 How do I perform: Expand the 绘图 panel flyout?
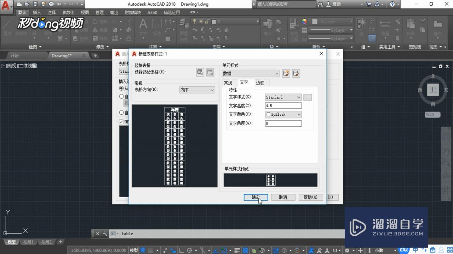[35, 47]
